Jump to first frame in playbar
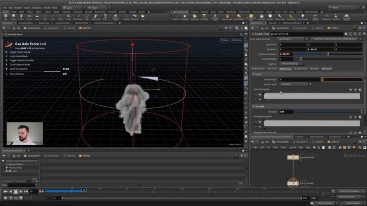The height and width of the screenshot is (206, 367). pyautogui.click(x=5, y=192)
